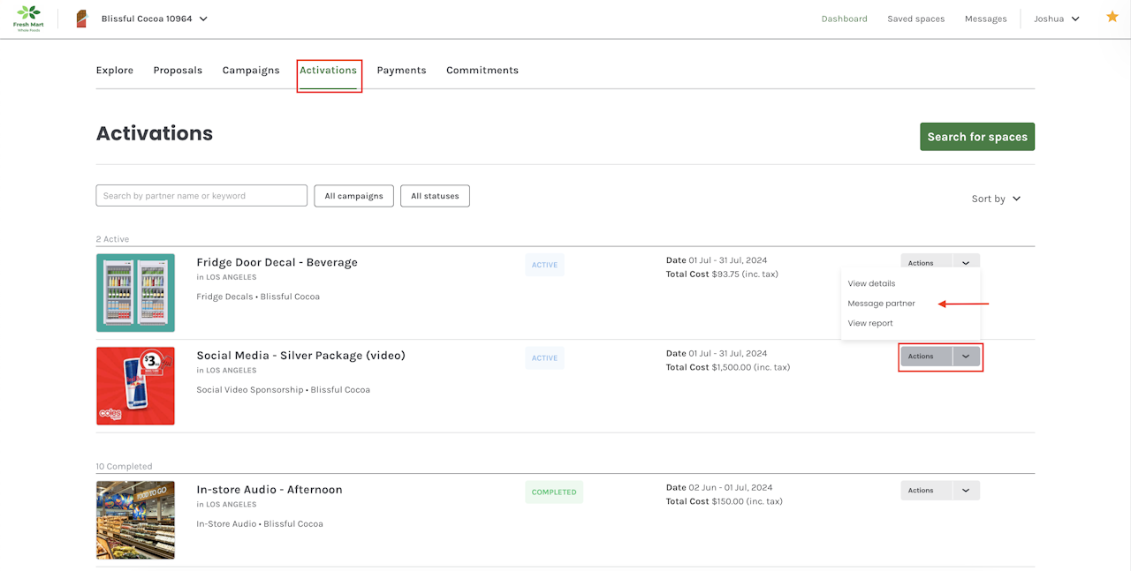Select Message partner from the actions menu

(881, 304)
